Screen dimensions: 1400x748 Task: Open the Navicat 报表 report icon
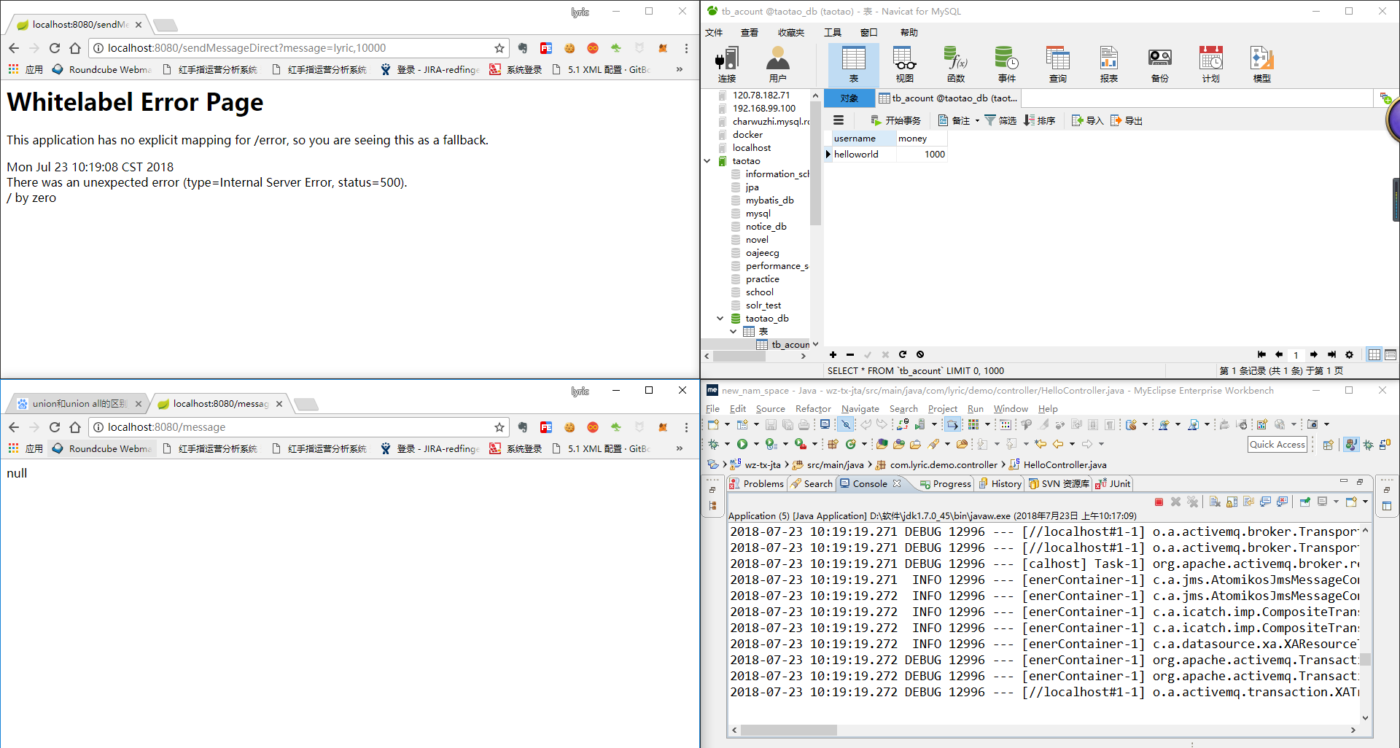coord(1109,64)
